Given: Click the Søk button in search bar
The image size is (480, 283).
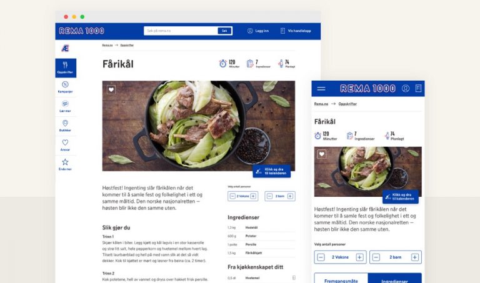Looking at the screenshot, I should coord(224,31).
